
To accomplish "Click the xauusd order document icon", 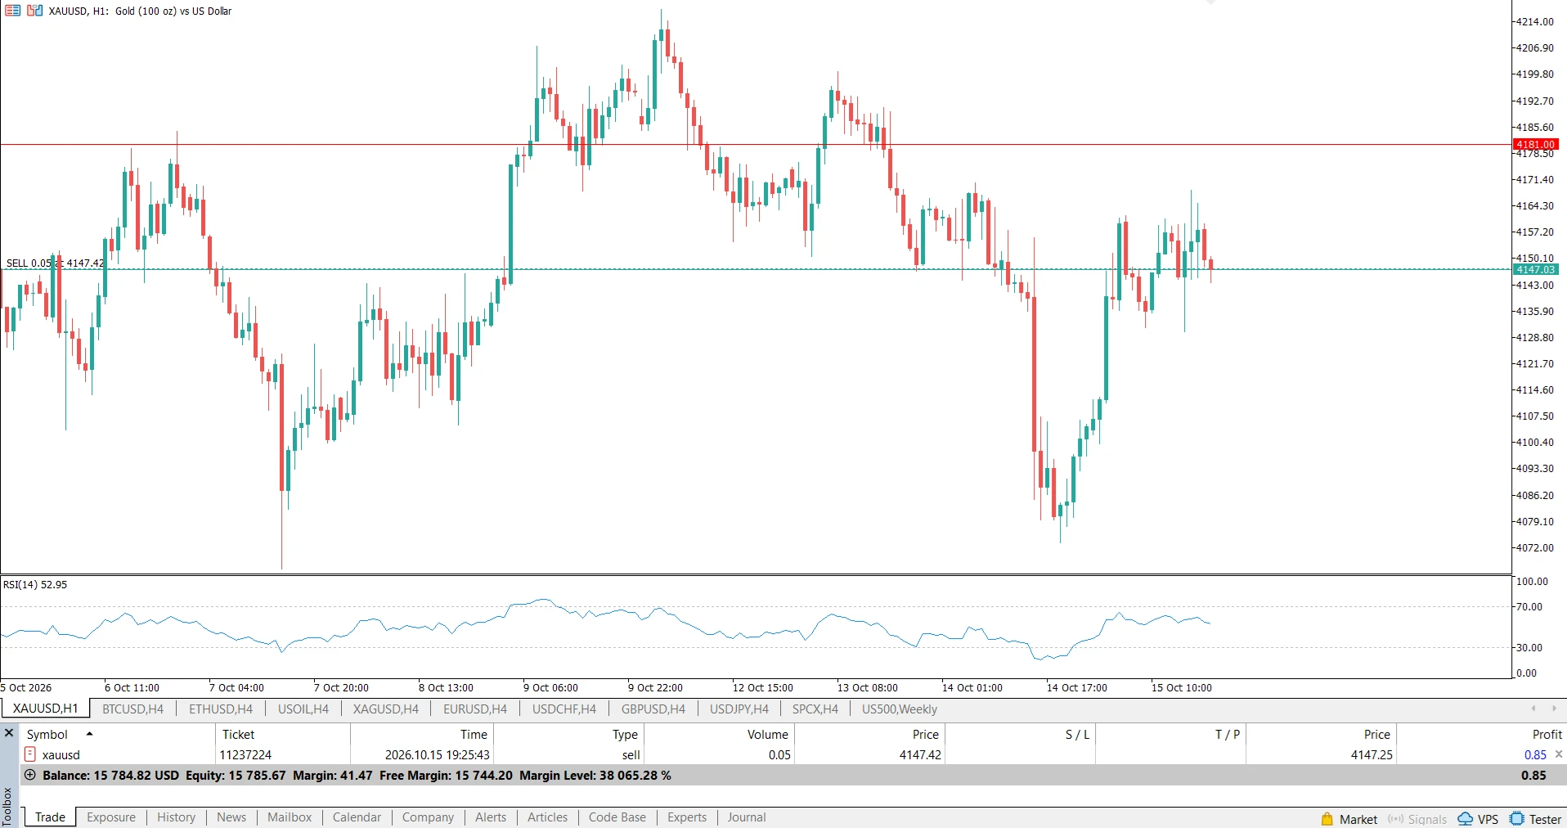I will click(x=30, y=754).
